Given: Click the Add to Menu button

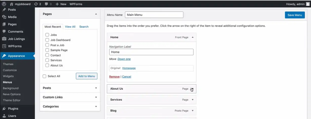Looking at the screenshot, I should 87,76.
